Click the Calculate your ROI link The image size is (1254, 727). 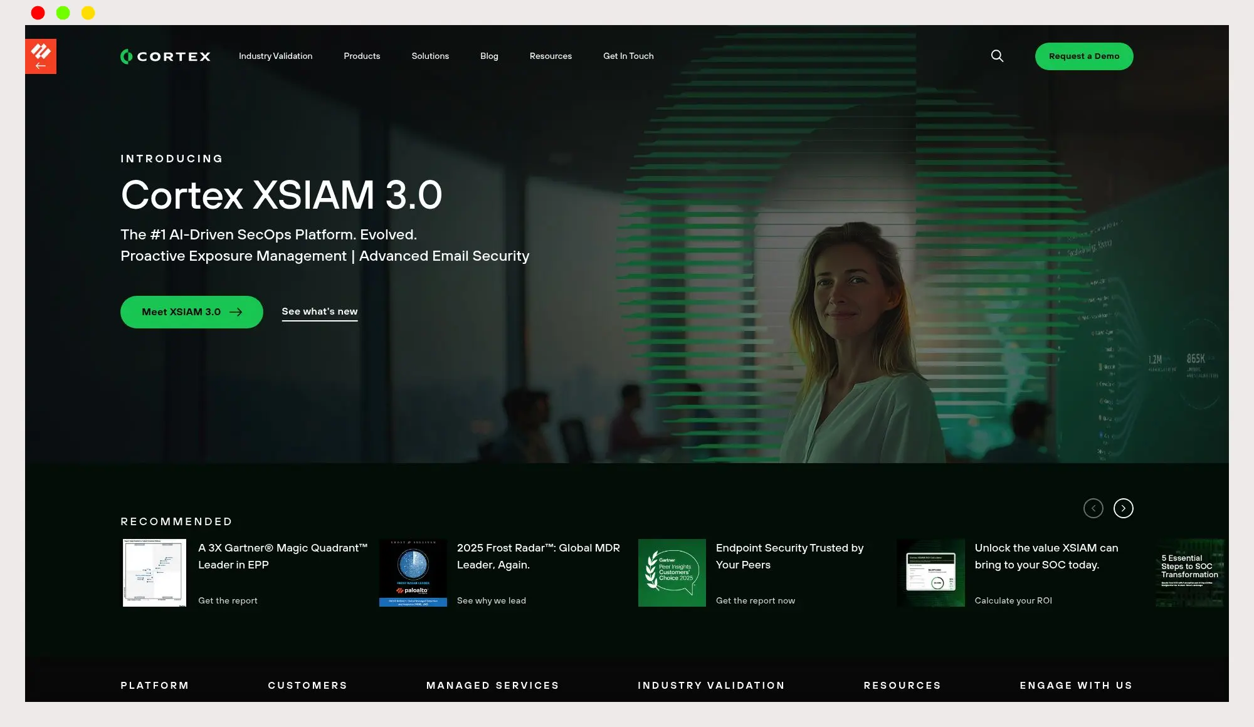tap(1013, 600)
